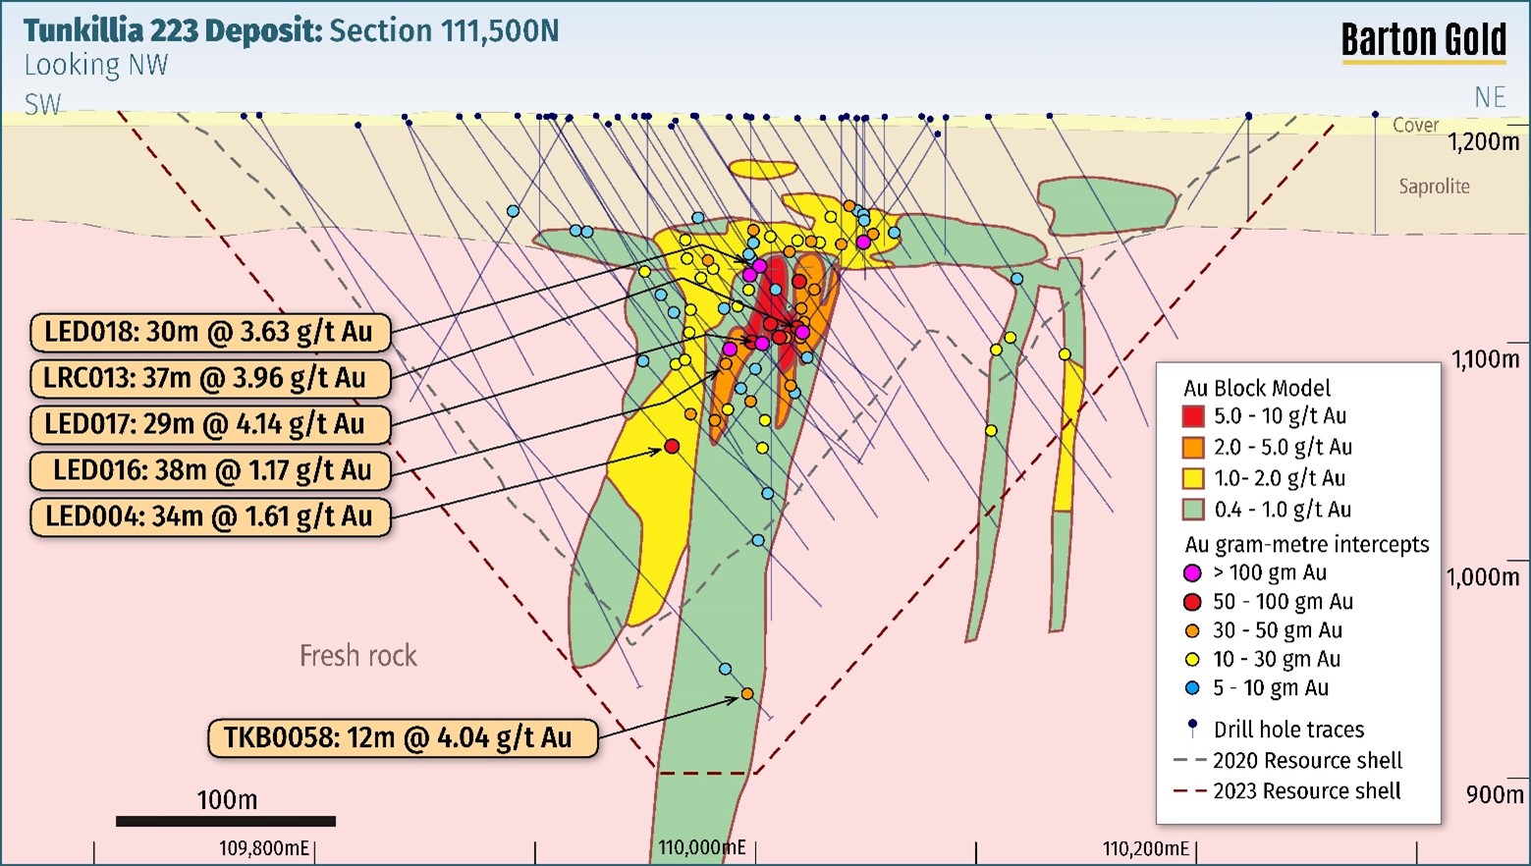Click the yellow 10 - 30 gm Au legend circle
The height and width of the screenshot is (866, 1531).
click(x=1192, y=660)
